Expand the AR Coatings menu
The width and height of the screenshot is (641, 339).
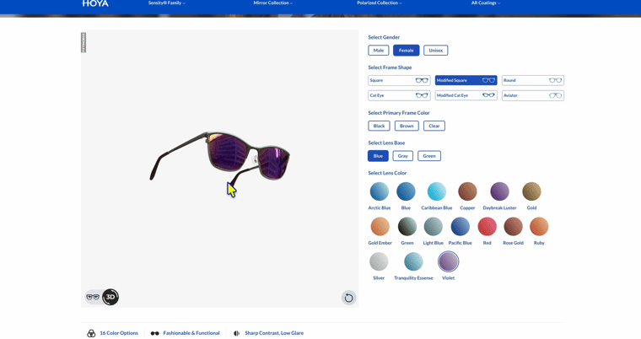click(485, 3)
